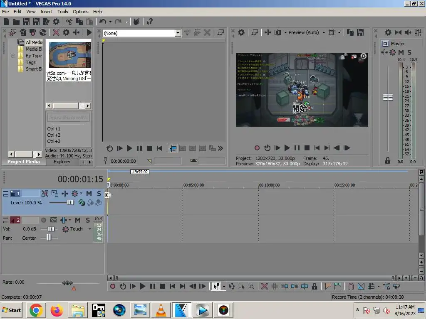The image size is (426, 319).
Task: Mute audio track 2
Action: (x=78, y=220)
